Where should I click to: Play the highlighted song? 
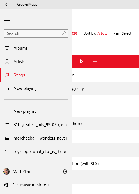(x=81, y=61)
